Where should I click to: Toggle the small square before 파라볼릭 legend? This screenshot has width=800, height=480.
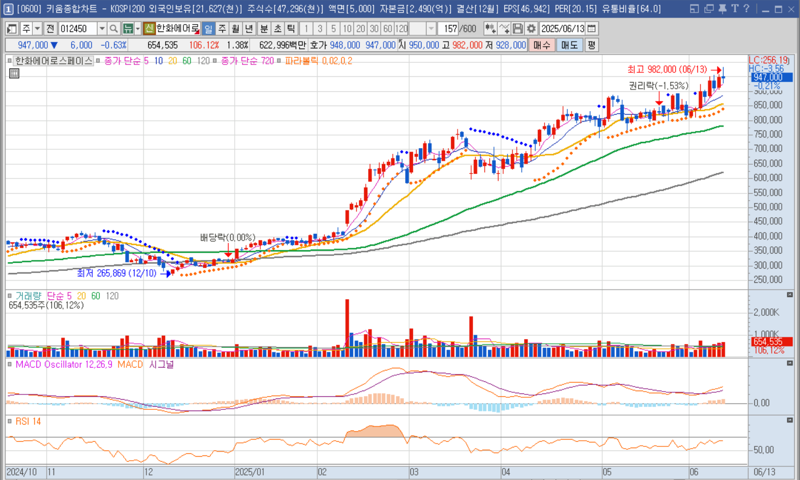click(279, 60)
